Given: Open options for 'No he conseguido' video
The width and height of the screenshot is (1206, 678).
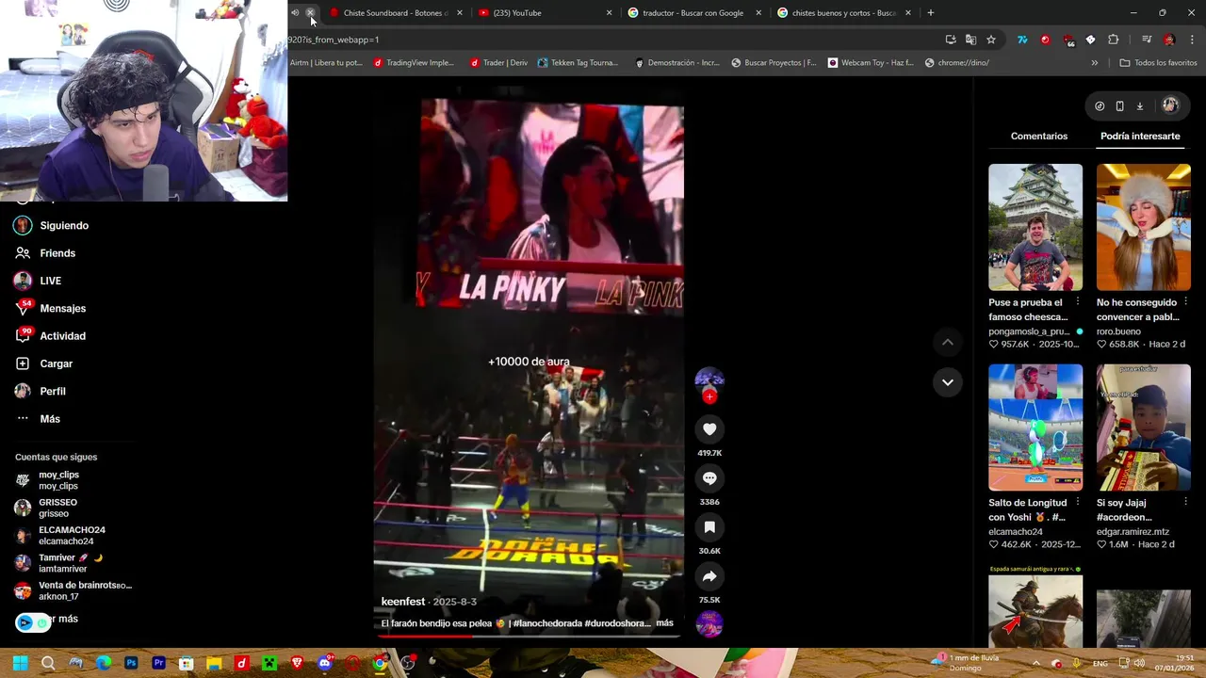Looking at the screenshot, I should [x=1185, y=302].
